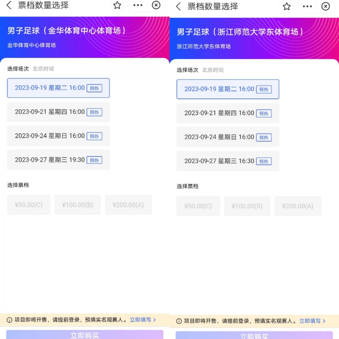Viewport: 339px width, 339px height.
Task: Click right venue subtitle 浙江师范大学东体育场
Action: point(204,47)
